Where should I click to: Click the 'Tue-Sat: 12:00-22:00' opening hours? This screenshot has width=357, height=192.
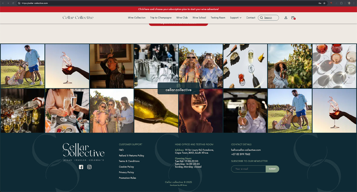pos(187,161)
